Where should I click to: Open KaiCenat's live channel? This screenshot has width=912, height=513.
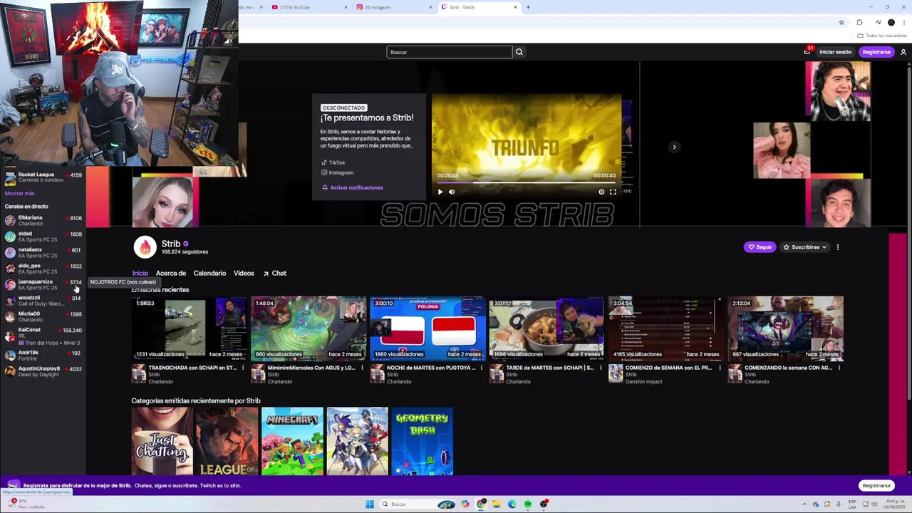[43, 336]
